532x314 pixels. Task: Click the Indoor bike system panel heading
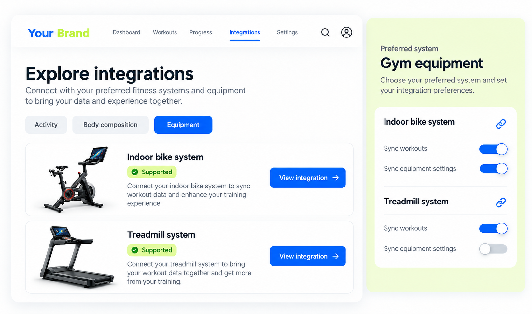coord(419,122)
